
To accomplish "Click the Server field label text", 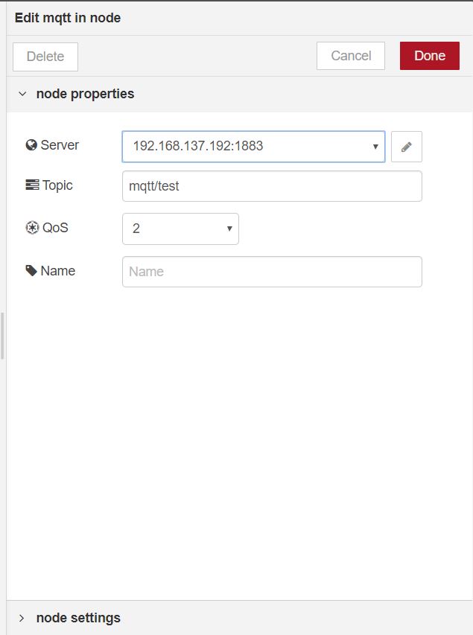I will 60,145.
